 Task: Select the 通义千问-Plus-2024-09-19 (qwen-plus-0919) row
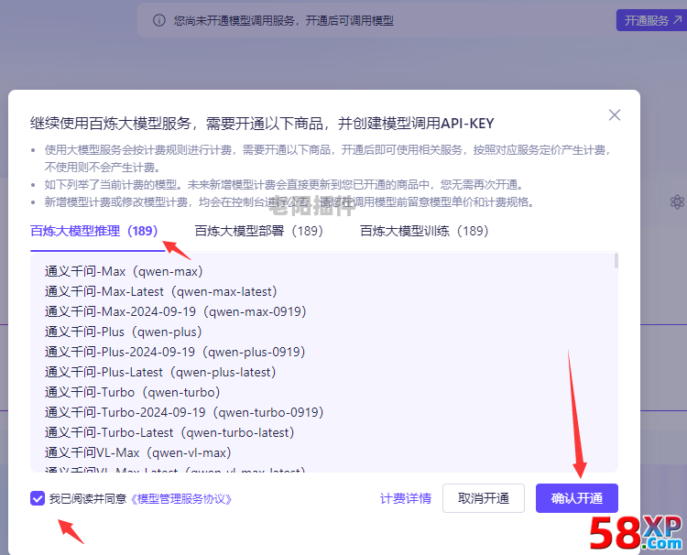click(x=175, y=352)
